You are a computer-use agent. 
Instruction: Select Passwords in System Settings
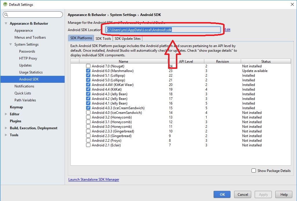(27, 51)
